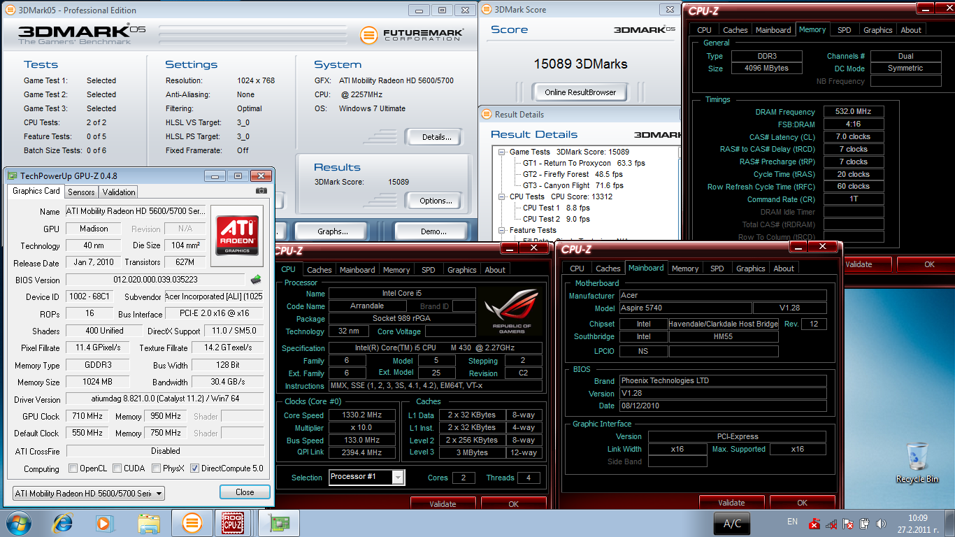955x537 pixels.
Task: Click the Result Details window title icon
Action: click(487, 115)
